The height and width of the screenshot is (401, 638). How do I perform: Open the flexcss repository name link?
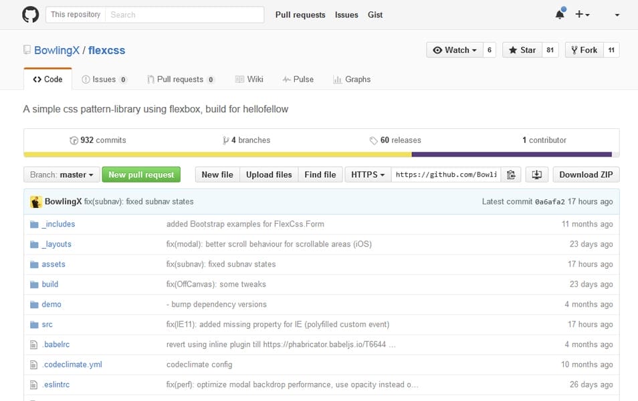point(106,50)
